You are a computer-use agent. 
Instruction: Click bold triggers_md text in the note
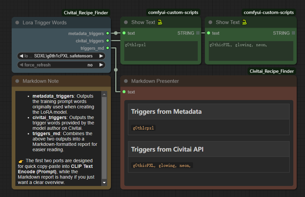point(46,133)
